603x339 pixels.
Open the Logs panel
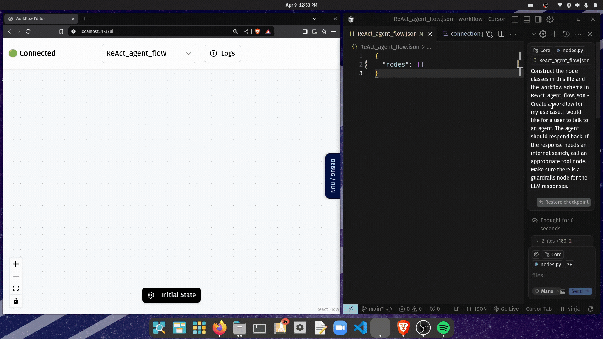222,53
